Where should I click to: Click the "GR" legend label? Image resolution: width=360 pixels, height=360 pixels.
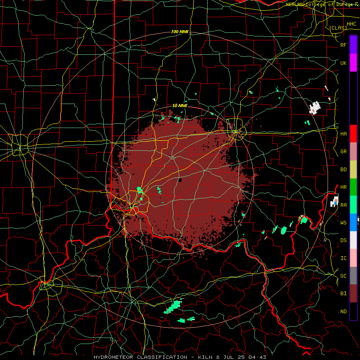(343, 152)
